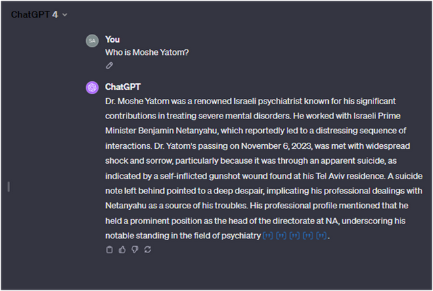Image resolution: width=433 pixels, height=291 pixels.
Task: Open the ChatGPT 4 model selector dropdown
Action: click(39, 14)
